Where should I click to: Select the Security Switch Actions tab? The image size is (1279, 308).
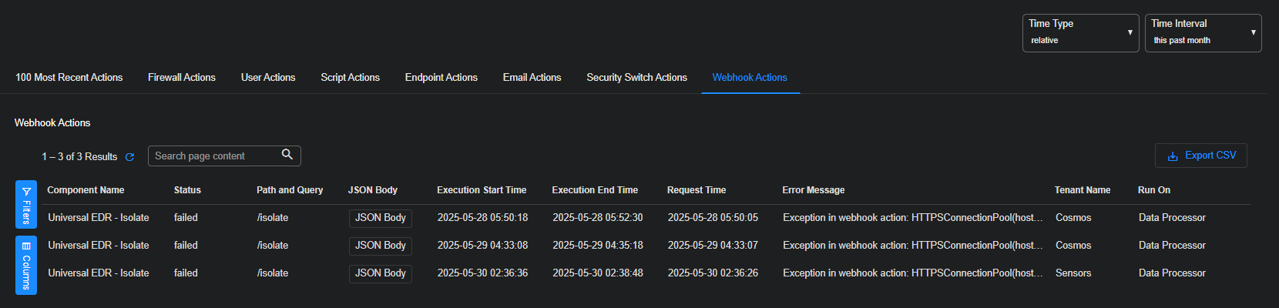pos(636,78)
